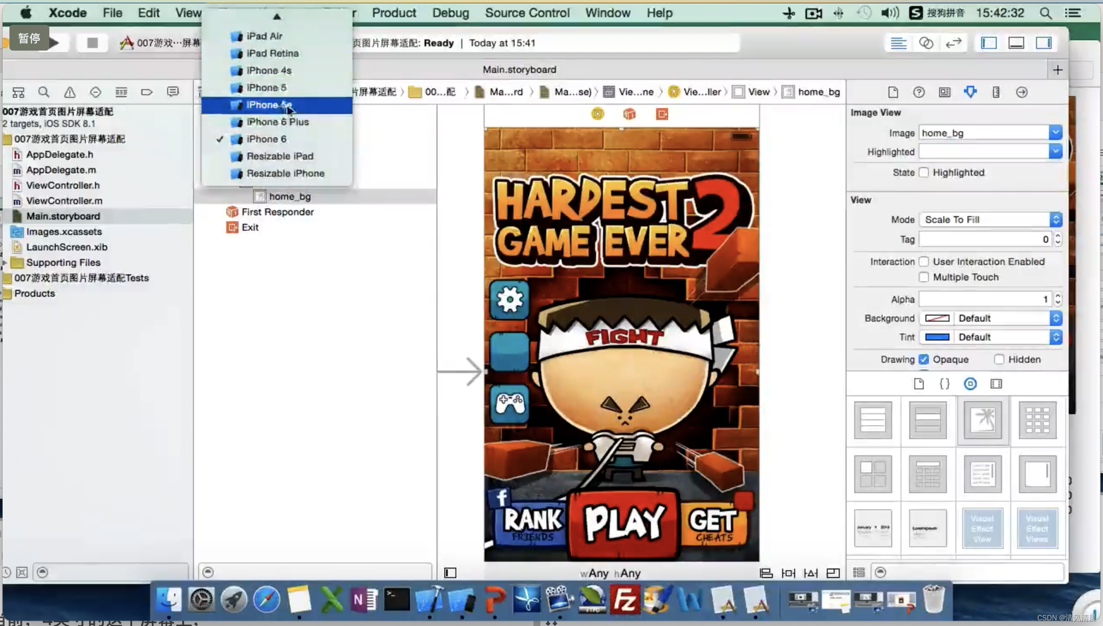
Task: Click the Exit icon above the scene
Action: [x=662, y=114]
